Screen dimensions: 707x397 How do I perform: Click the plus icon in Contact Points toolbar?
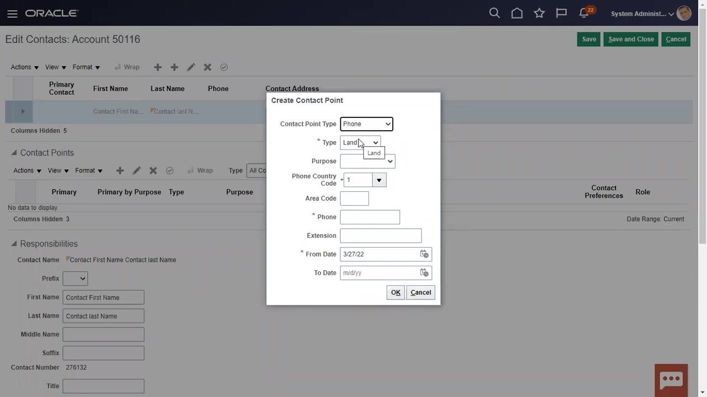(120, 170)
